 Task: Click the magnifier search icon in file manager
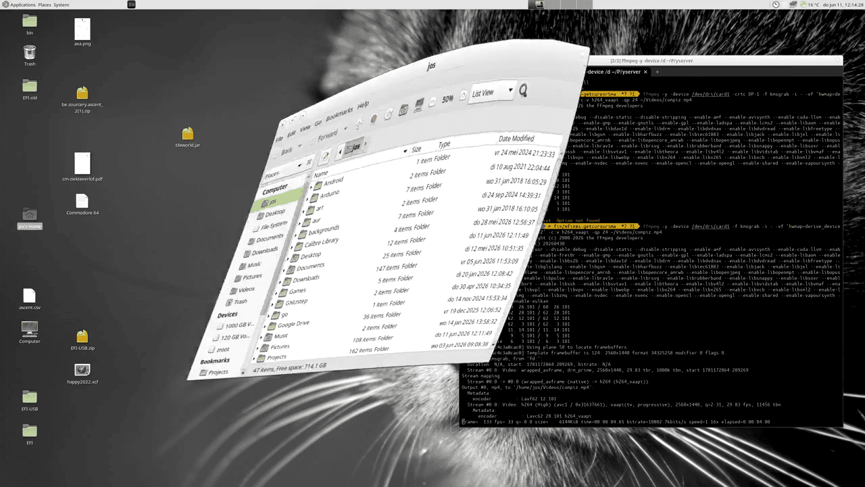(x=522, y=90)
